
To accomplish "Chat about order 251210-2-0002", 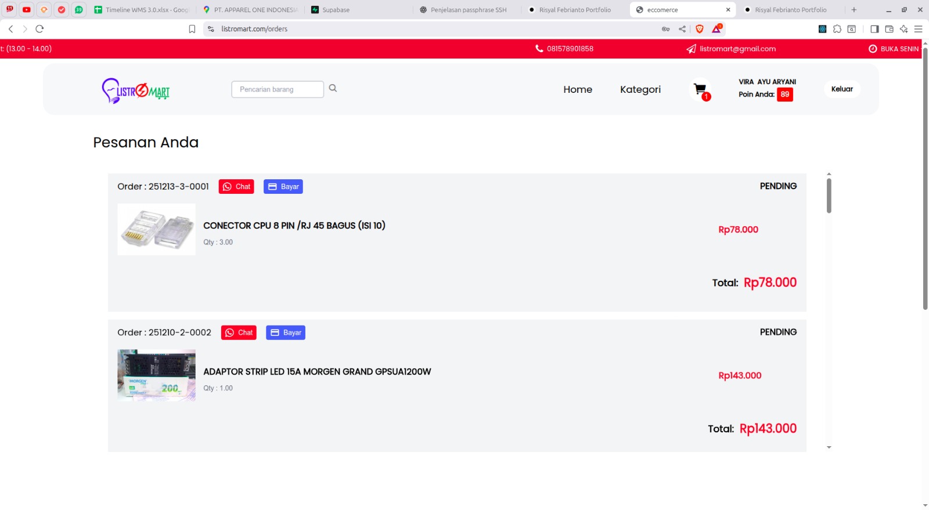I will [239, 332].
